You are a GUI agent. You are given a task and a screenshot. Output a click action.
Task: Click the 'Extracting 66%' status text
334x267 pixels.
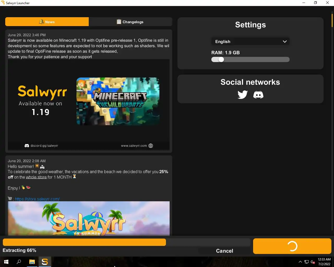[19, 250]
